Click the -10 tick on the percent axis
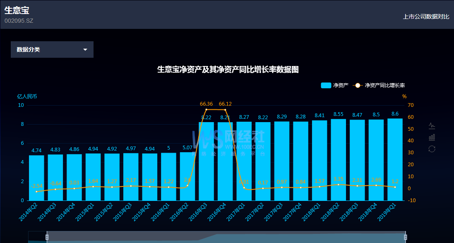454x243 pixels. pos(411,200)
